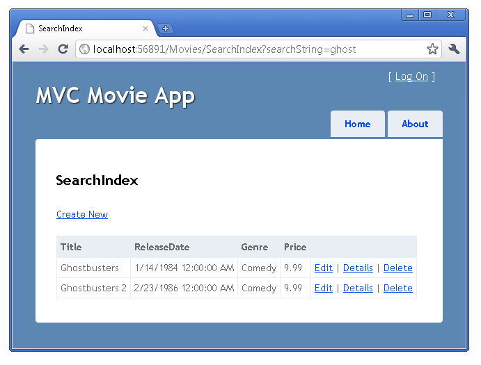Open the About tab

[415, 124]
